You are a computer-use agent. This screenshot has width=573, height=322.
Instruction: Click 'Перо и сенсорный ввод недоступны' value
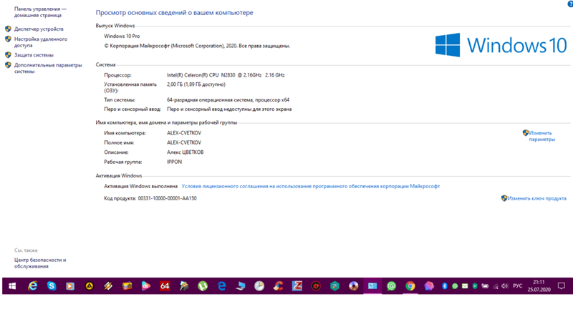229,109
